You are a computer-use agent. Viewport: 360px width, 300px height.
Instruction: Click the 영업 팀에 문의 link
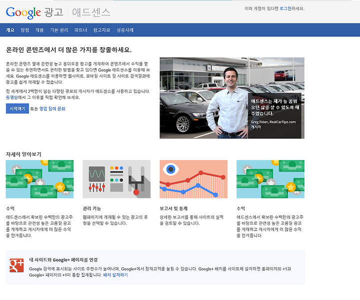click(52, 109)
